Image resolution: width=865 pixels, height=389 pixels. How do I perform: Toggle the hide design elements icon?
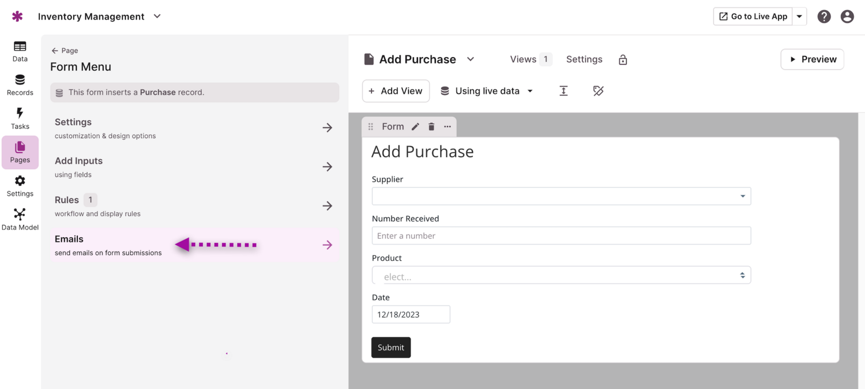[x=598, y=91]
